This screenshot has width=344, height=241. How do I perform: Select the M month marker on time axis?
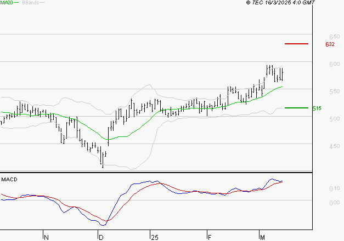[x=262, y=237]
